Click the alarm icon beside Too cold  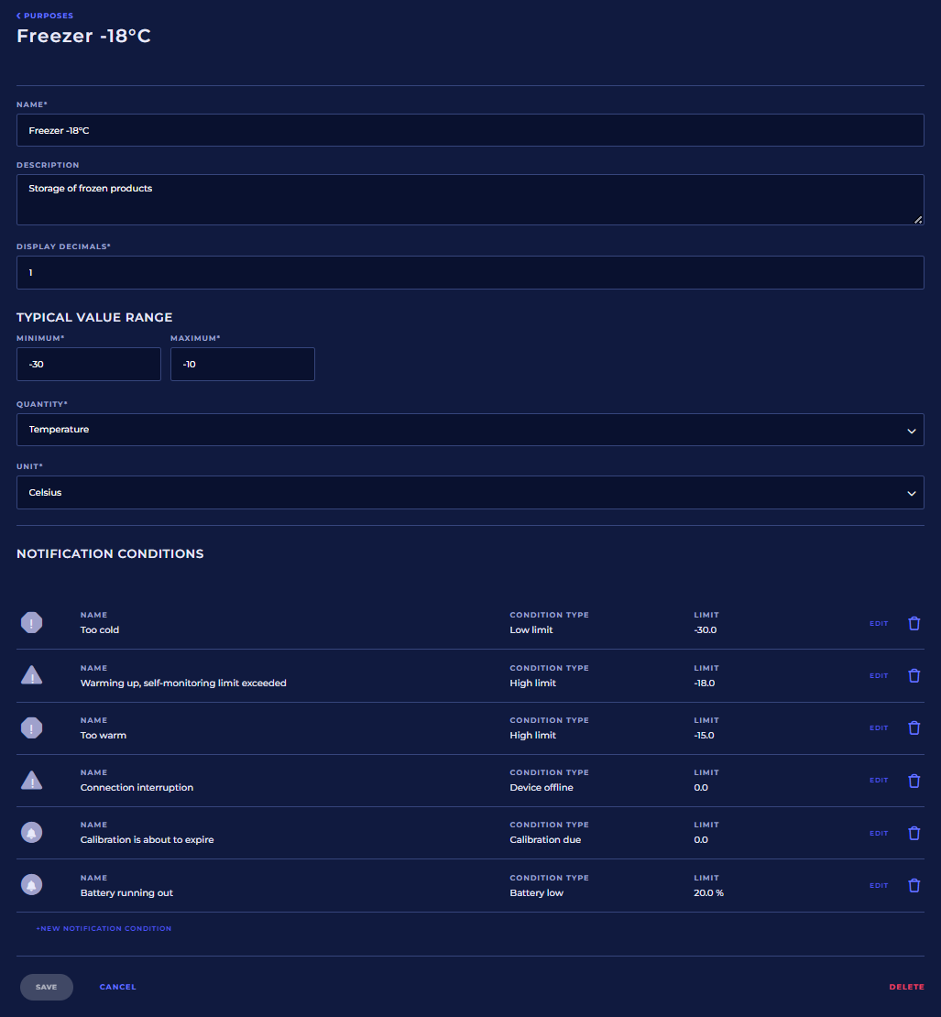(x=32, y=623)
